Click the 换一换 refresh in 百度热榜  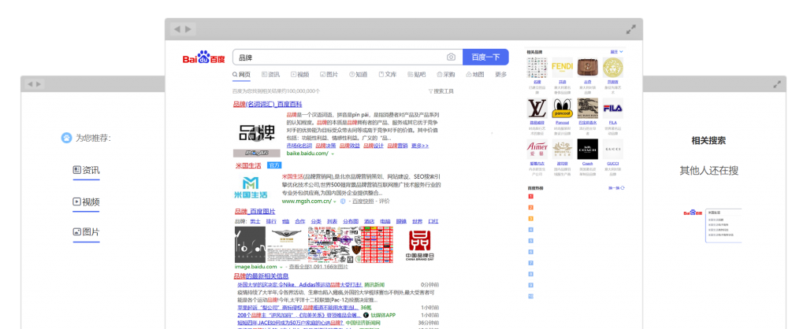click(616, 187)
